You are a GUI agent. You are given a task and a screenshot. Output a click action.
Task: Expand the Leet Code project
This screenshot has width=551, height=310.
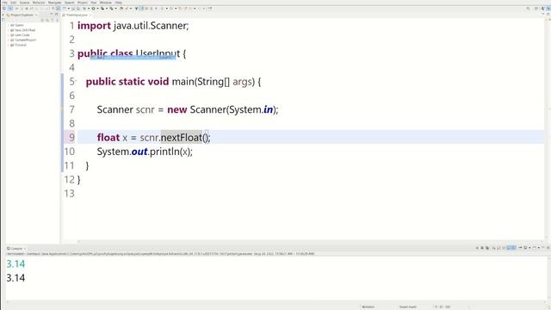pyautogui.click(x=8, y=35)
